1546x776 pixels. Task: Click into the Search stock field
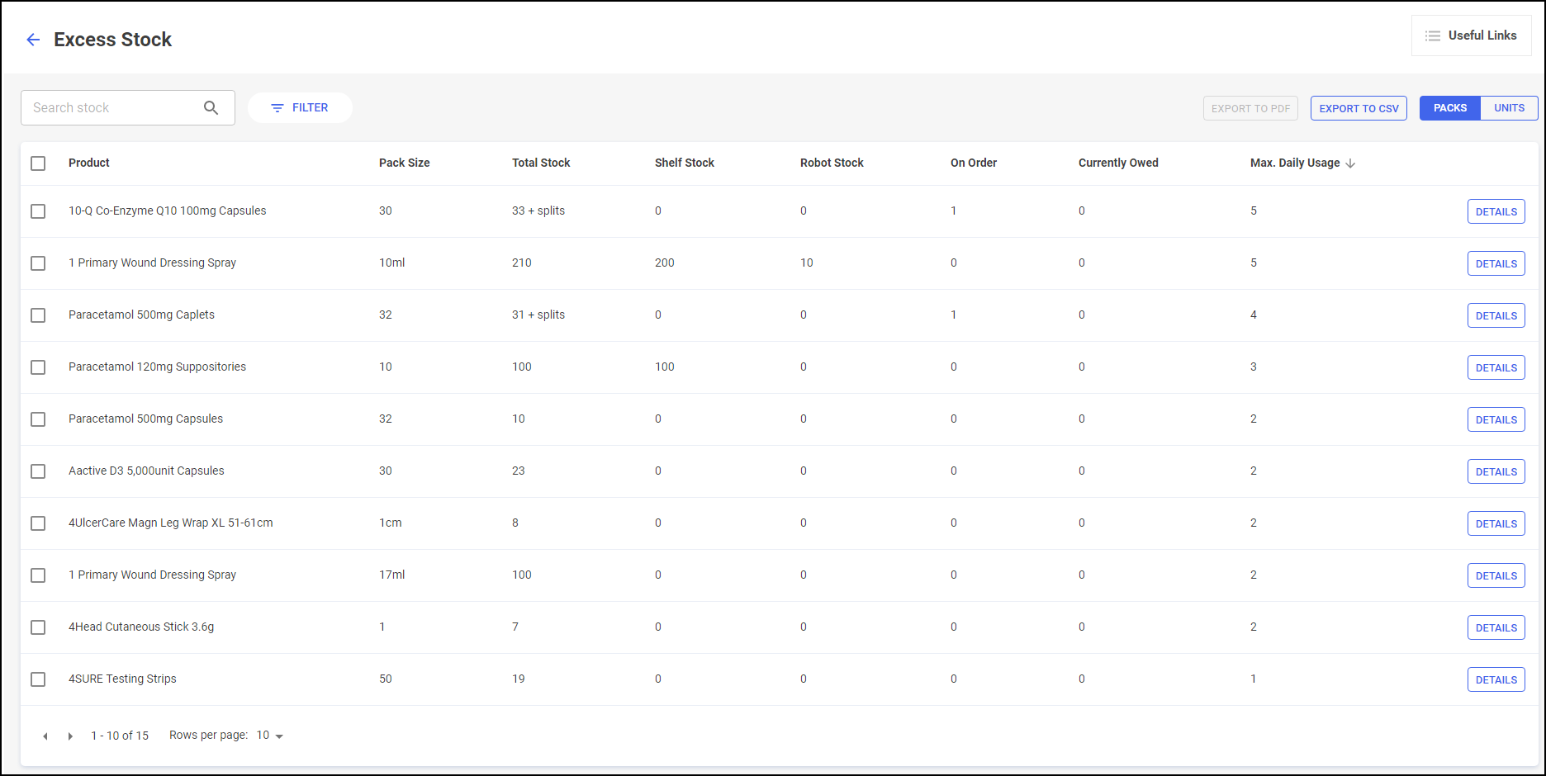pyautogui.click(x=111, y=108)
